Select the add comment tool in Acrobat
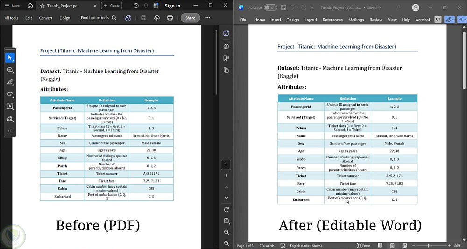Viewport: 467px width, 249px height. [10, 70]
